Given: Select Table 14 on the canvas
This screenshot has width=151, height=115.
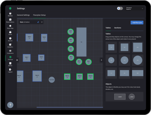Looking at the screenshot, I should (90, 76).
